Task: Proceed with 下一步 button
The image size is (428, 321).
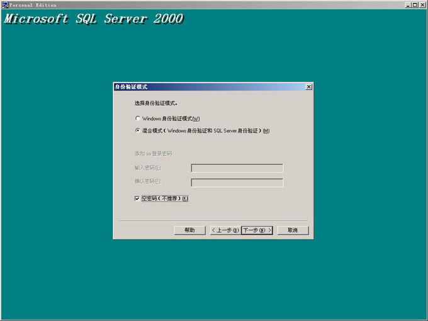Action: [x=257, y=230]
